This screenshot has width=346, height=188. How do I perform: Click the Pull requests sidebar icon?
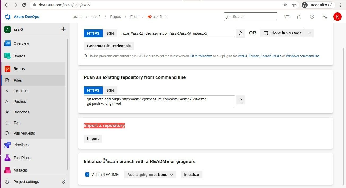(7, 133)
